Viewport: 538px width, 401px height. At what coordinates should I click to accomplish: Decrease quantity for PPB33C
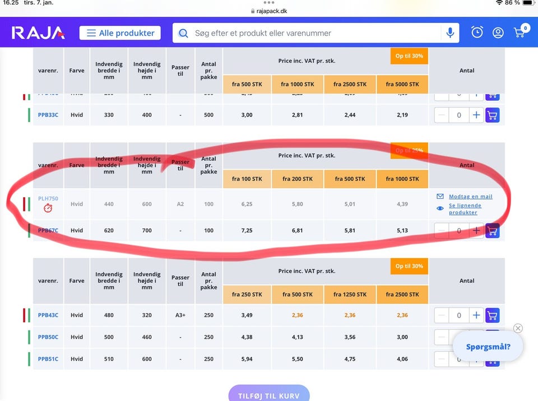tap(442, 115)
